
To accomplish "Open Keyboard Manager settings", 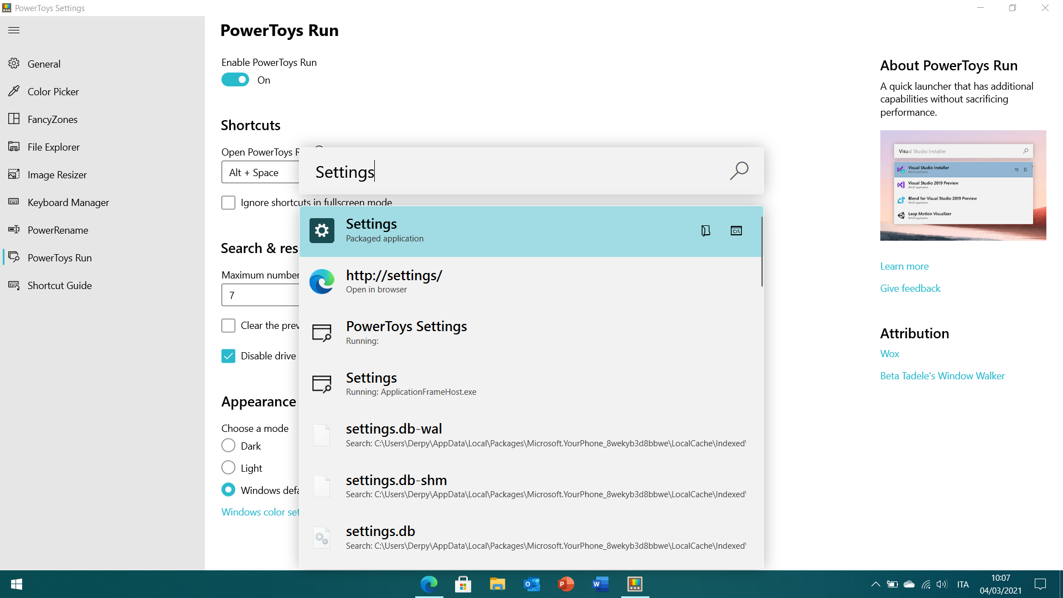I will click(68, 202).
